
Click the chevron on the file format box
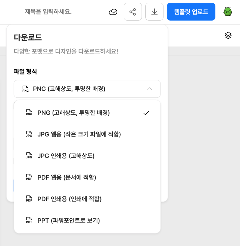pyautogui.click(x=150, y=89)
